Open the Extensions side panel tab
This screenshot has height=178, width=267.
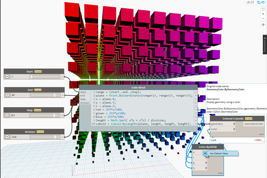pos(265,46)
